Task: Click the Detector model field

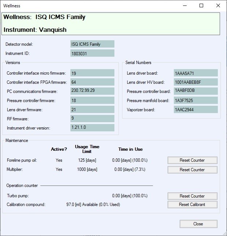Action: [92, 44]
